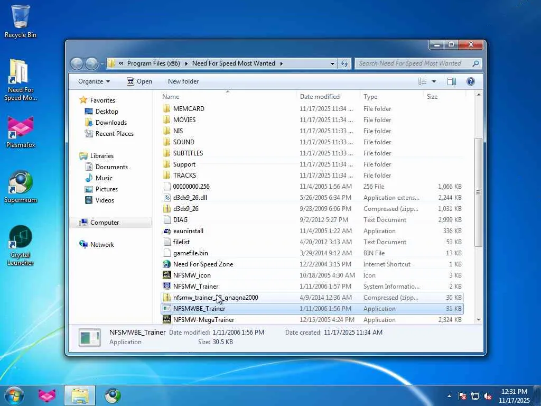Select Downloads in the Favorites sidebar
This screenshot has width=541, height=406.
coord(111,123)
